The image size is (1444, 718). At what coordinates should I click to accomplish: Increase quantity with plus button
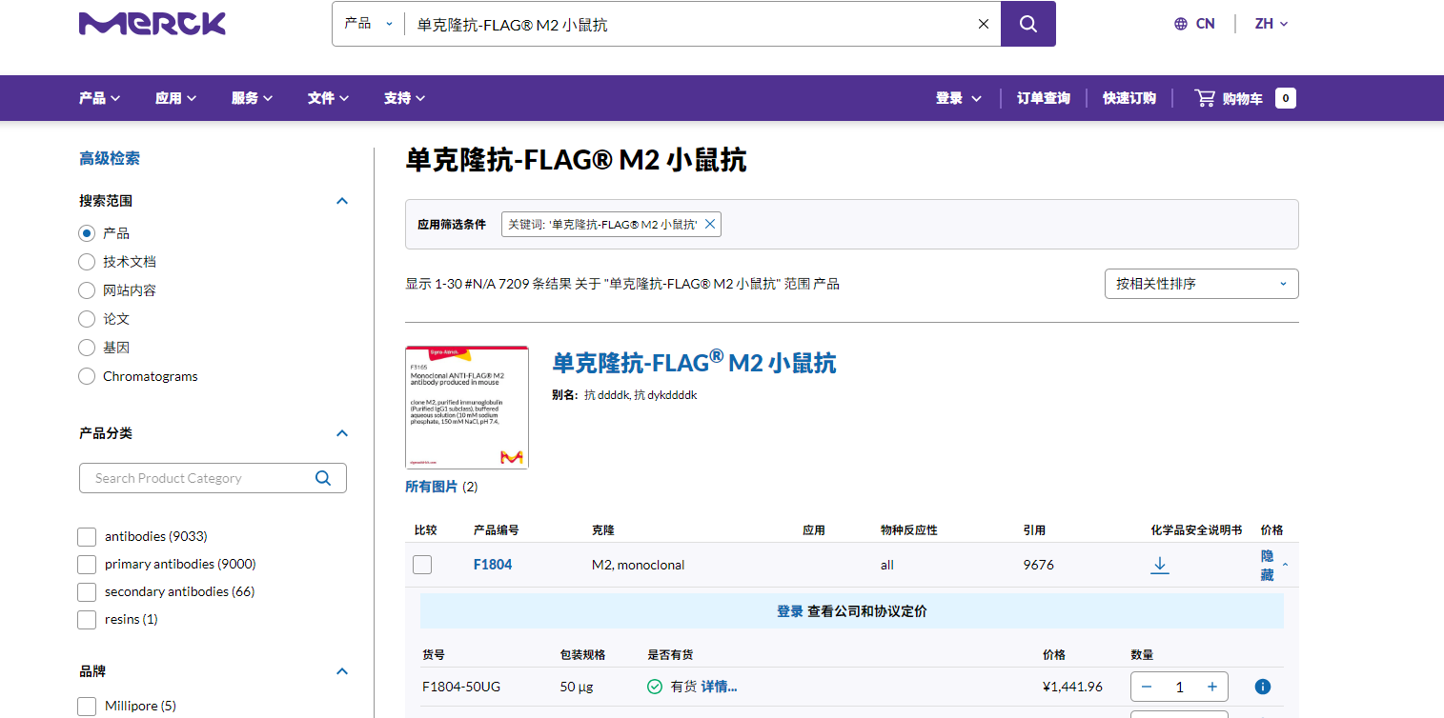click(x=1212, y=687)
